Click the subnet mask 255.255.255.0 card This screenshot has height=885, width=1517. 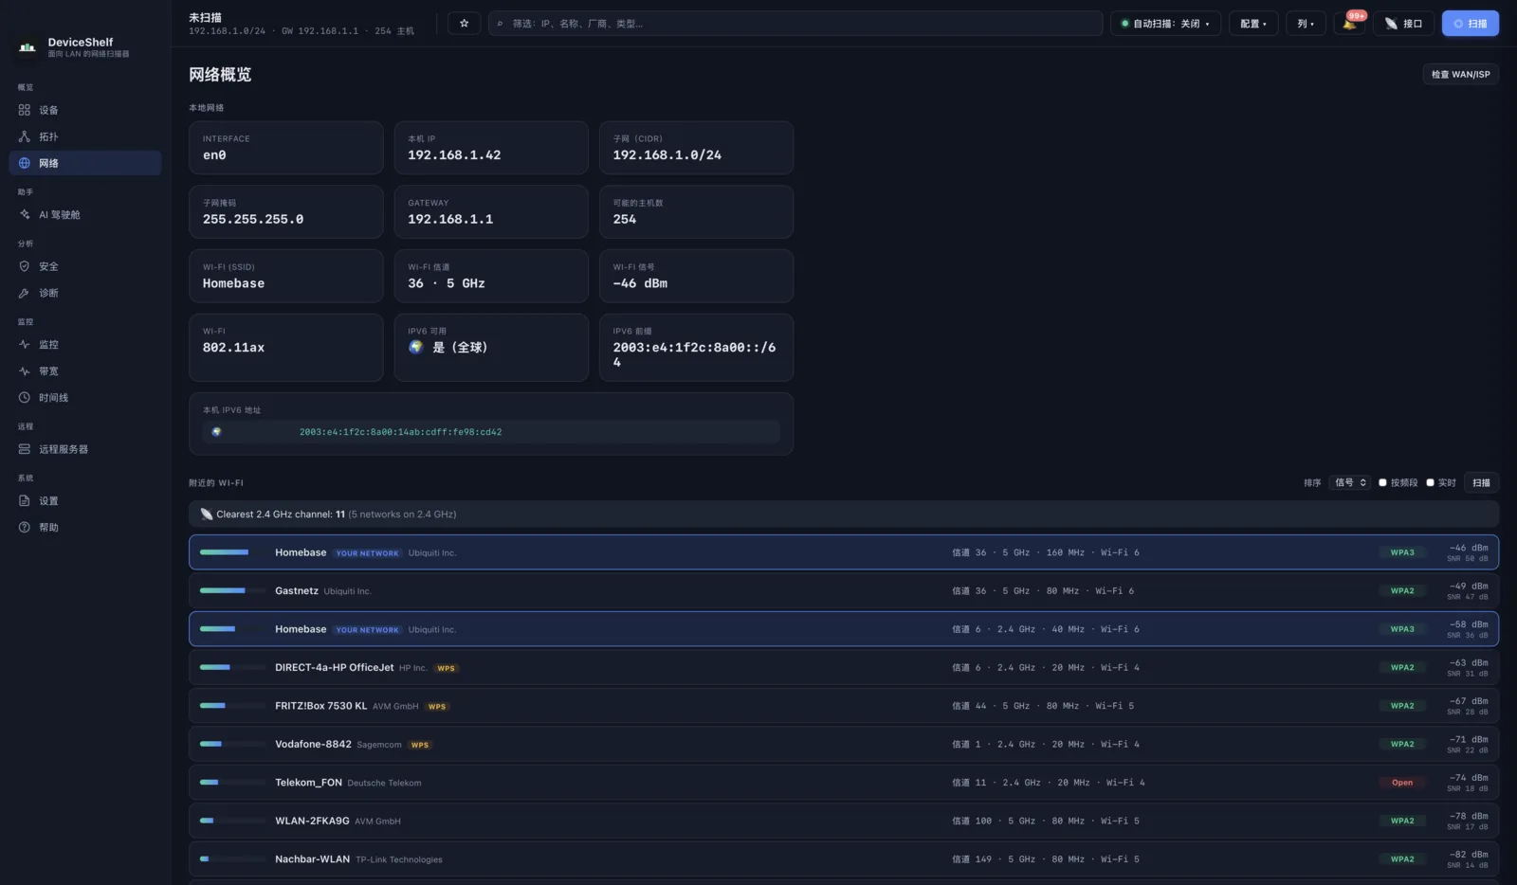click(286, 211)
